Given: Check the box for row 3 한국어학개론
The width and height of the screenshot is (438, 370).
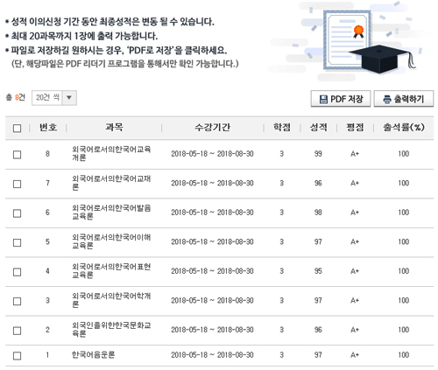Looking at the screenshot, I should (18, 301).
